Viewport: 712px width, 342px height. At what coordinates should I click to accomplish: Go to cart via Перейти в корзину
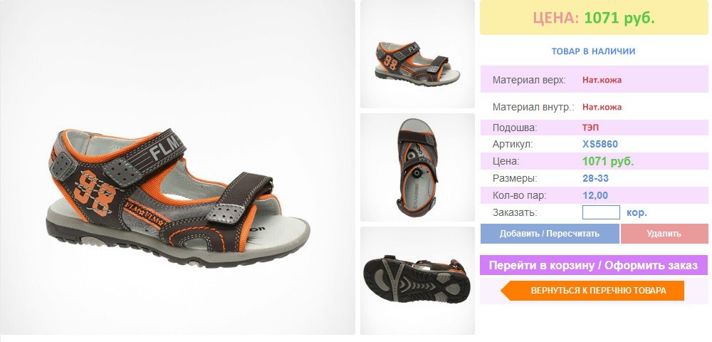(594, 265)
